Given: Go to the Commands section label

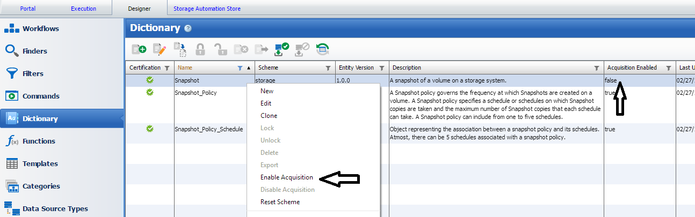Looking at the screenshot, I should [41, 96].
